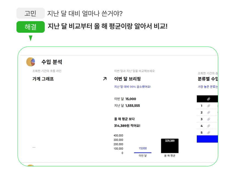Select the link icon in row 2

pyautogui.click(x=209, y=112)
